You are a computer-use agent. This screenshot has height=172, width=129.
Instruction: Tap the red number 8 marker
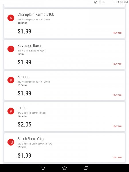(x=11, y=80)
